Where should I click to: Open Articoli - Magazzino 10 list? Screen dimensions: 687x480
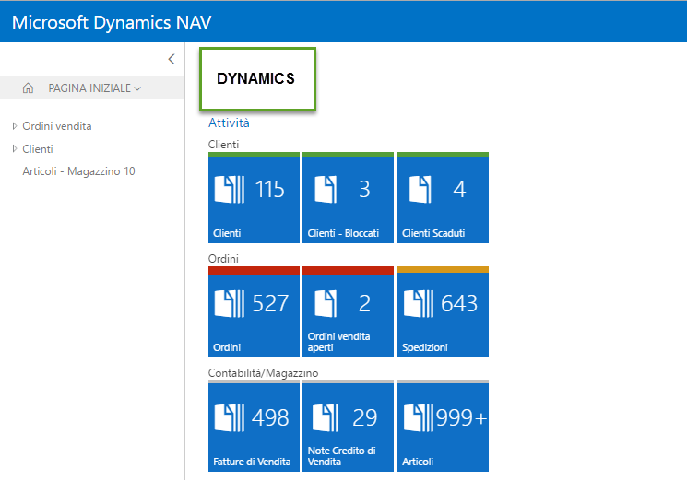(79, 171)
